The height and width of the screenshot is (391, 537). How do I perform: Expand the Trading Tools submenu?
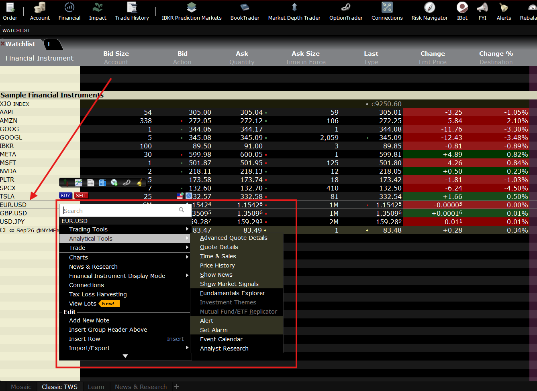click(124, 229)
